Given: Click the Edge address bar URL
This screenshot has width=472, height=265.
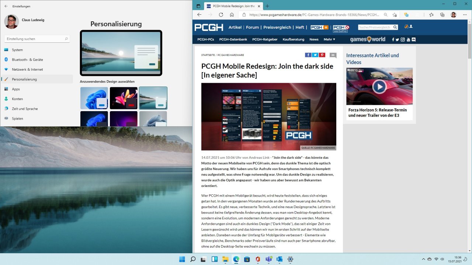Looking at the screenshot, I should 314,15.
